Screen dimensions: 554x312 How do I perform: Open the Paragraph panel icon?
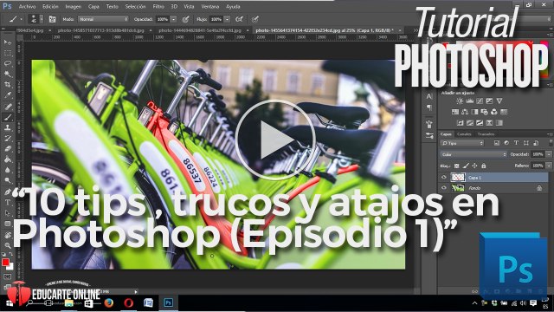[429, 107]
